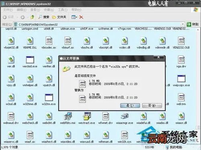Select the ver.dll file icon
Screen dimensions: 201x150
point(11,60)
